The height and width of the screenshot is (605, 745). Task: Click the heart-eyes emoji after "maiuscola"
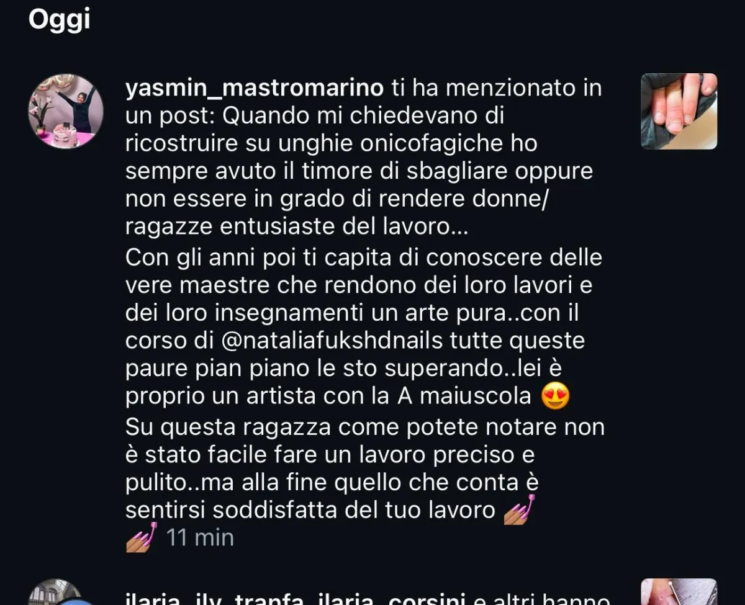click(x=556, y=396)
